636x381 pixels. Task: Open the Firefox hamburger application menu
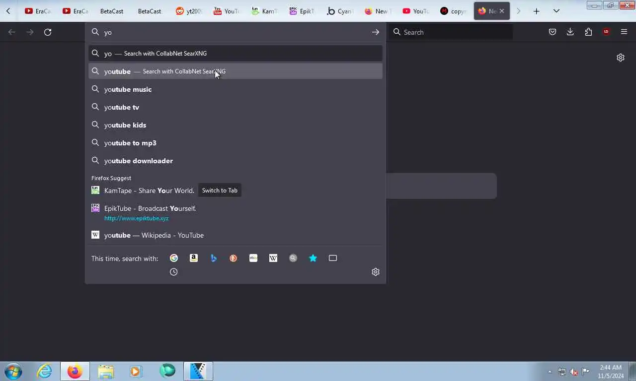[x=624, y=32]
